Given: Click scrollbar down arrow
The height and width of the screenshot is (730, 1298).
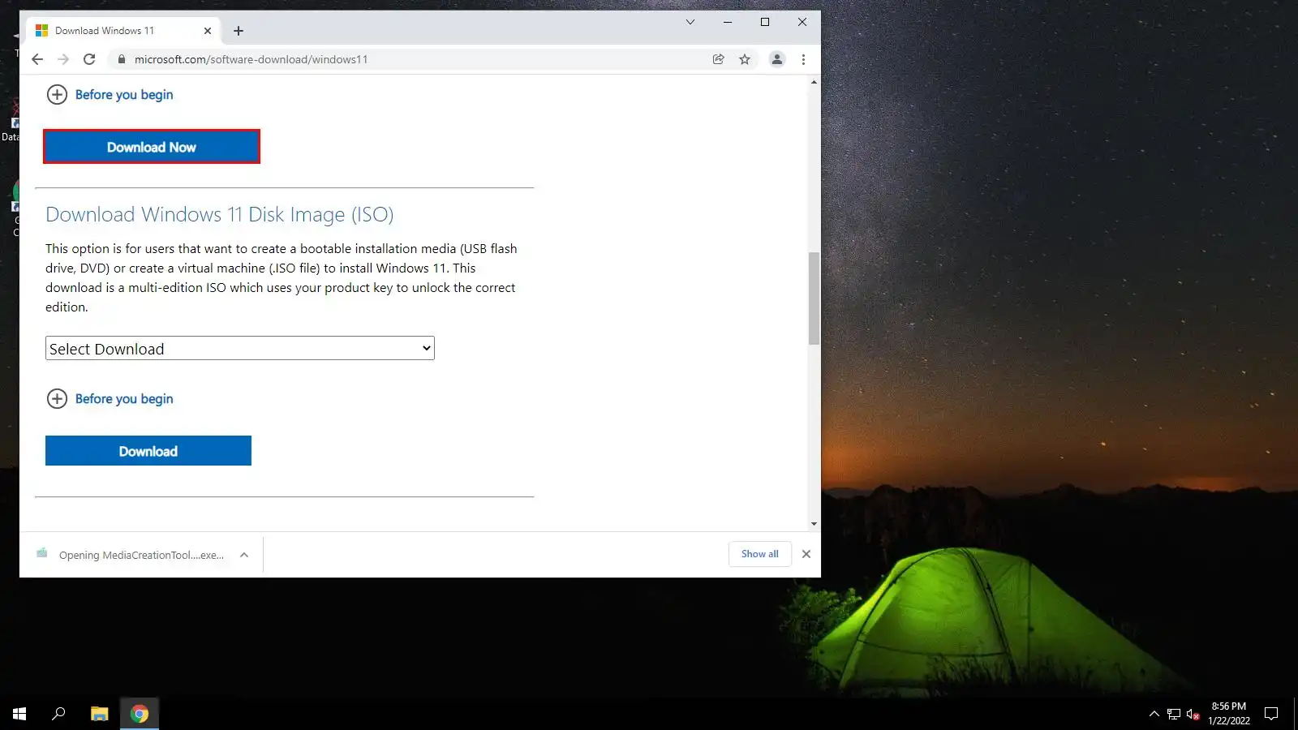Looking at the screenshot, I should coord(814,524).
